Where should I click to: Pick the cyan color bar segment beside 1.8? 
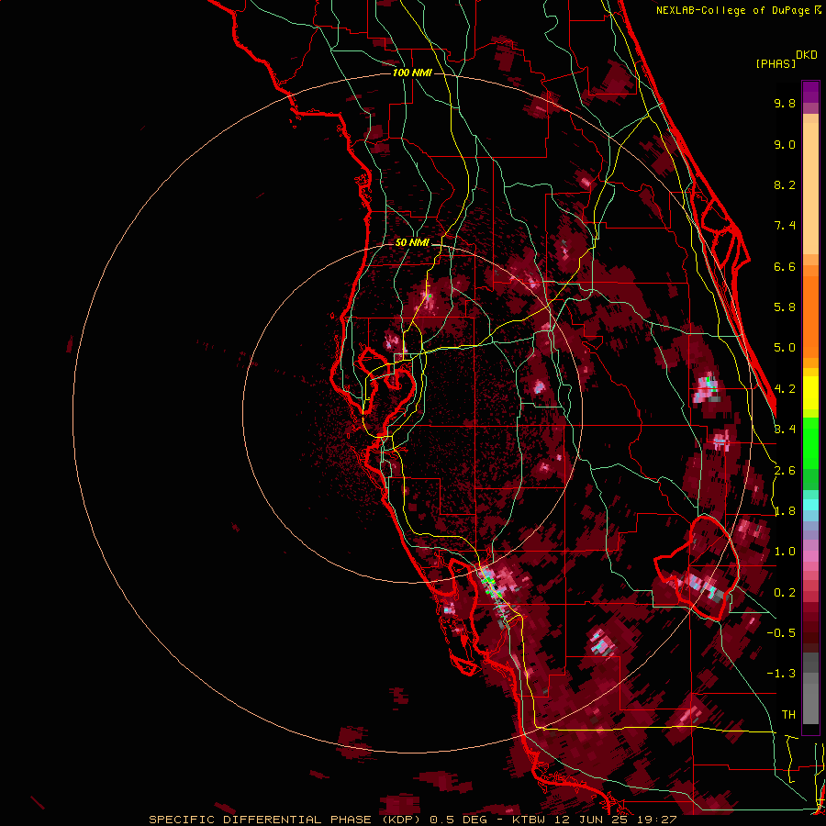(x=810, y=505)
